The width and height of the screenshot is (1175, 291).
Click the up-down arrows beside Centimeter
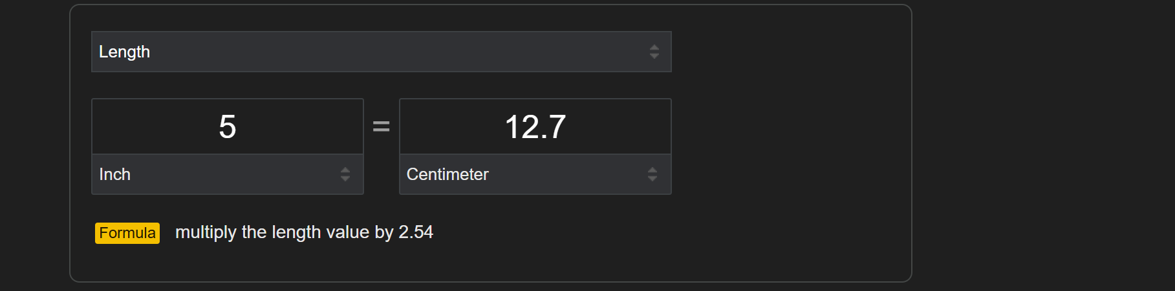[652, 174]
